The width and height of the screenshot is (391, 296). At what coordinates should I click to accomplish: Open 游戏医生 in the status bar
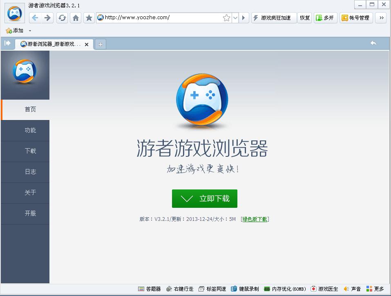(324, 289)
